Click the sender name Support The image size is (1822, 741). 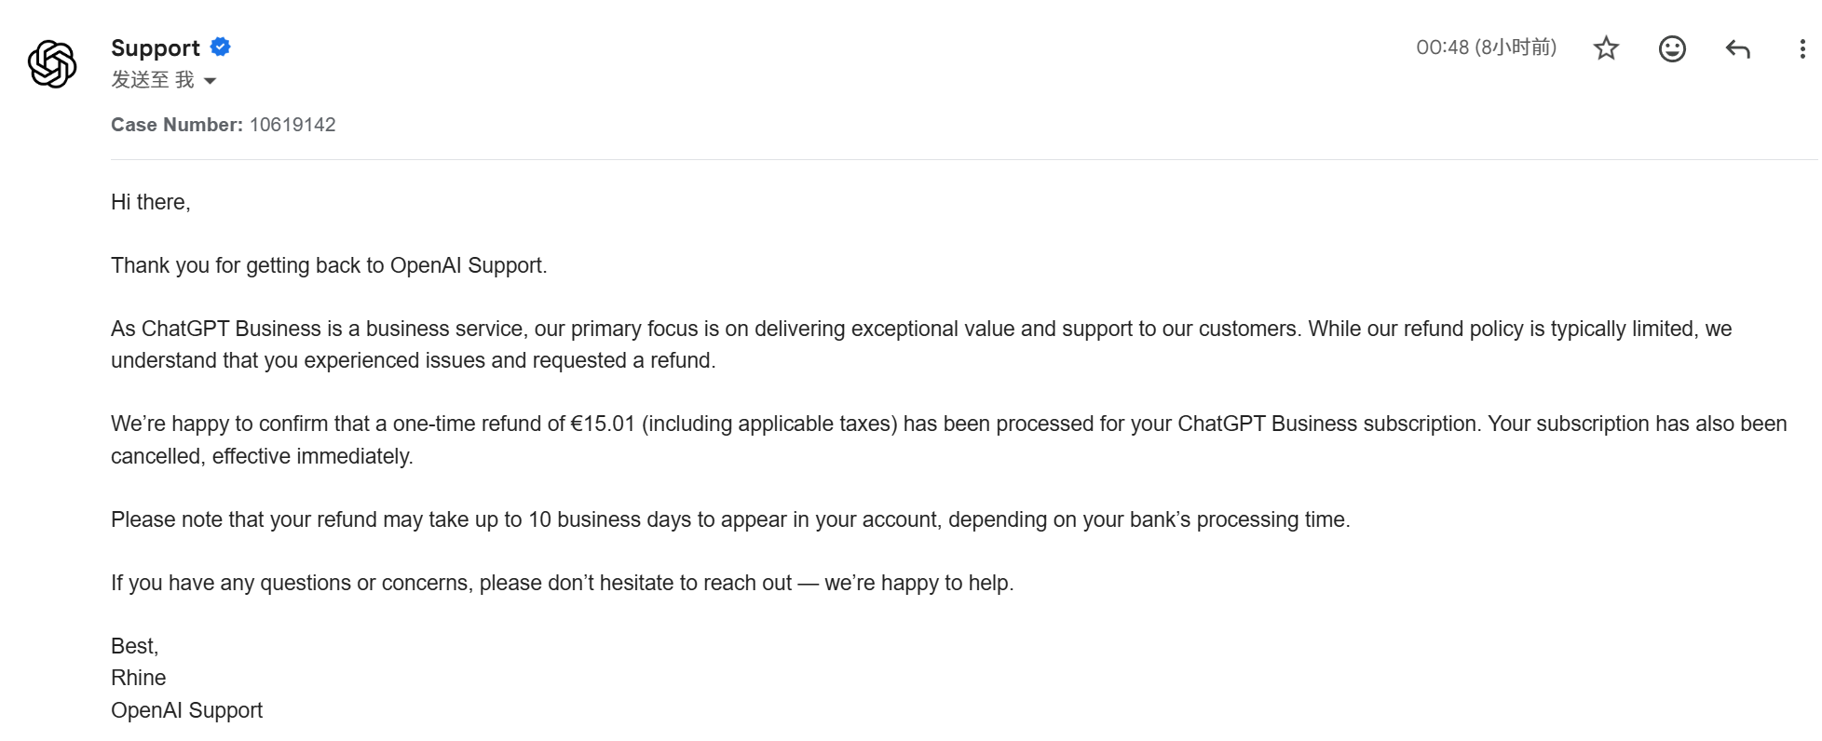pos(156,47)
